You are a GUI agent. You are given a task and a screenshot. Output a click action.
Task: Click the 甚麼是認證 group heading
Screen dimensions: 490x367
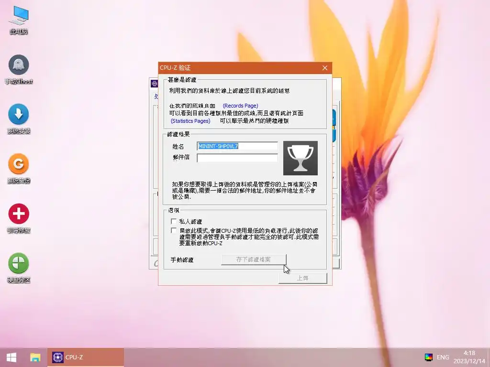click(x=182, y=80)
